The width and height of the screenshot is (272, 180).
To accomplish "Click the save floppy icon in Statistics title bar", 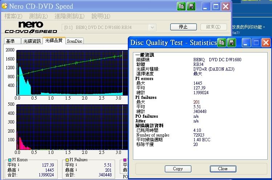I will point(232,43).
